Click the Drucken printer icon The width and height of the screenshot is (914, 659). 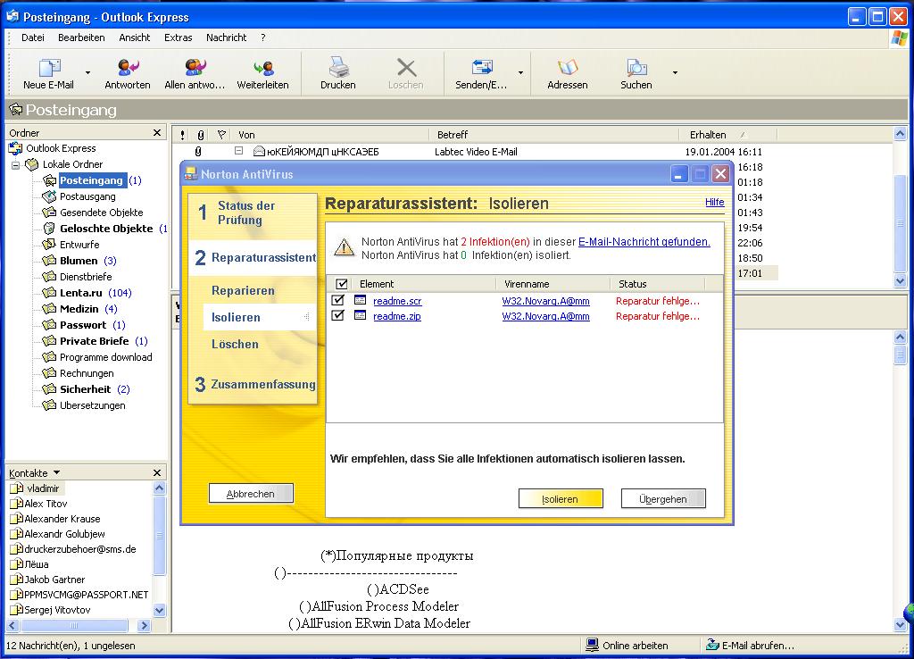338,68
